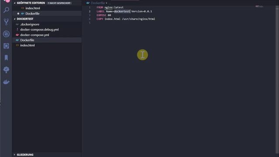
Task: Click 'EXPOSE' keyword on line 3
Action: coord(101,15)
